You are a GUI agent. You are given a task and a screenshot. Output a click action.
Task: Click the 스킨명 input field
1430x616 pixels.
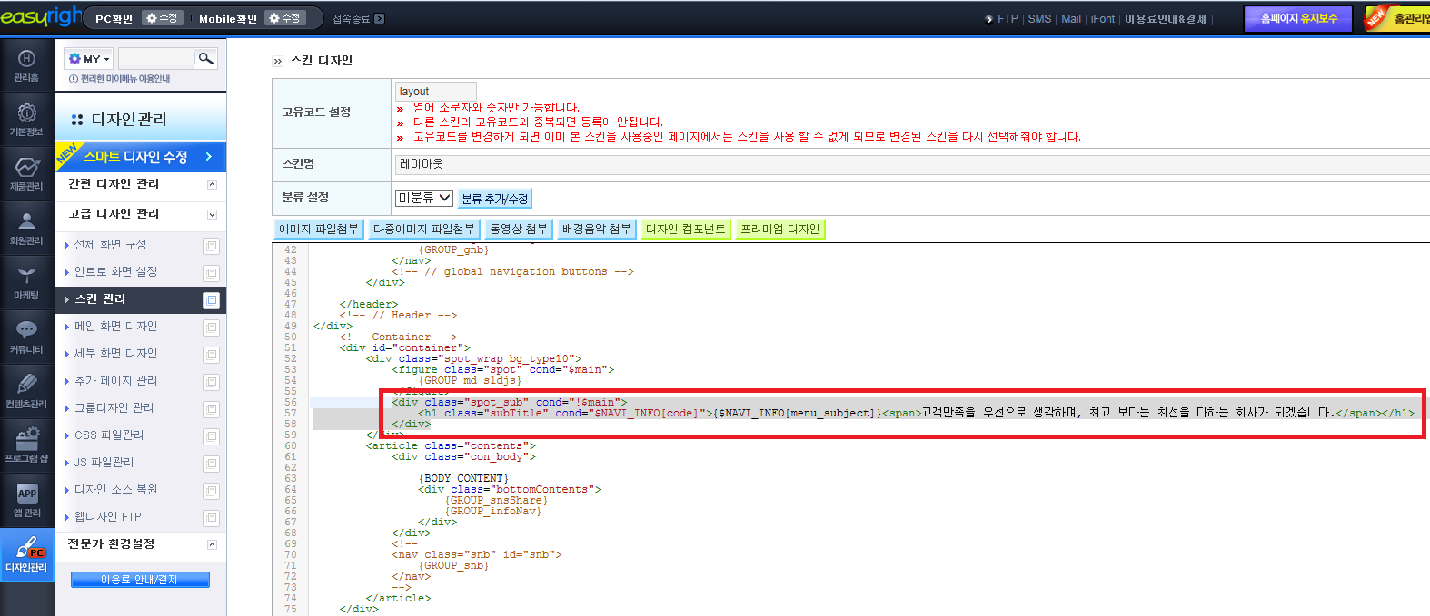pos(912,165)
